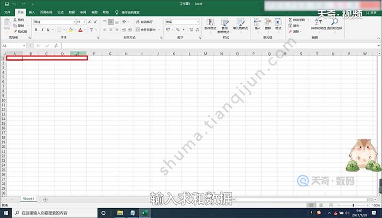Screen dimensions: 382x218
Task: Switch to Normal view in status bar
Action: (x=311, y=205)
